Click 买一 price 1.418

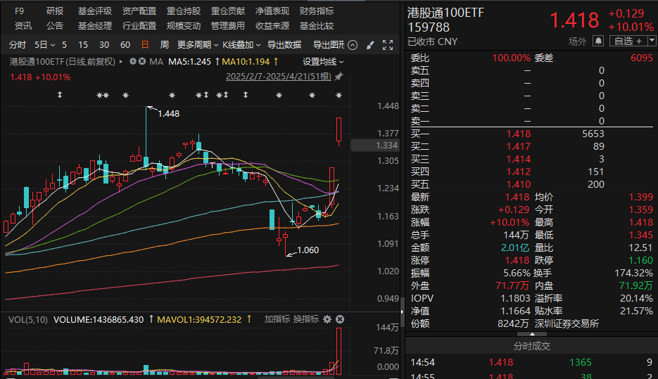coord(518,134)
